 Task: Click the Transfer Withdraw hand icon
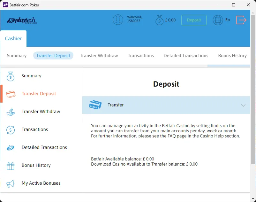(10, 112)
